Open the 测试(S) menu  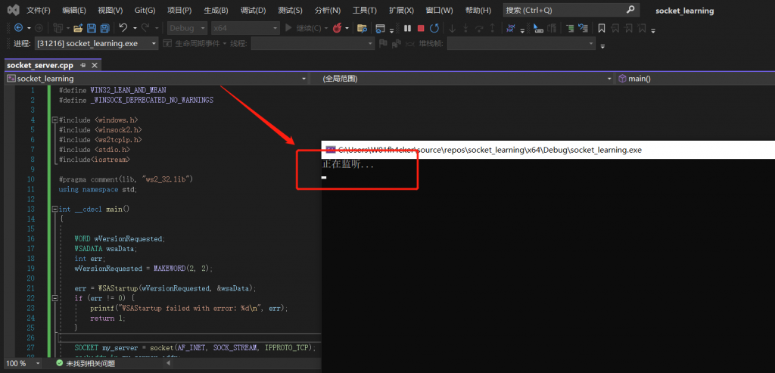[x=290, y=11]
